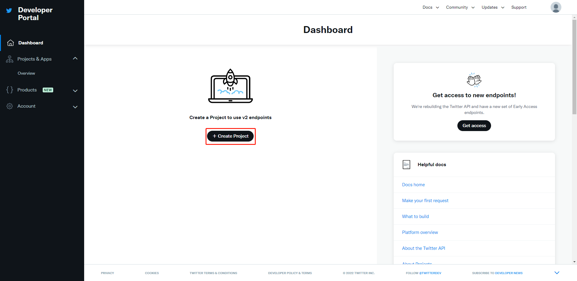Select Overview under Projects & Apps
The height and width of the screenshot is (281, 577).
pyautogui.click(x=26, y=73)
